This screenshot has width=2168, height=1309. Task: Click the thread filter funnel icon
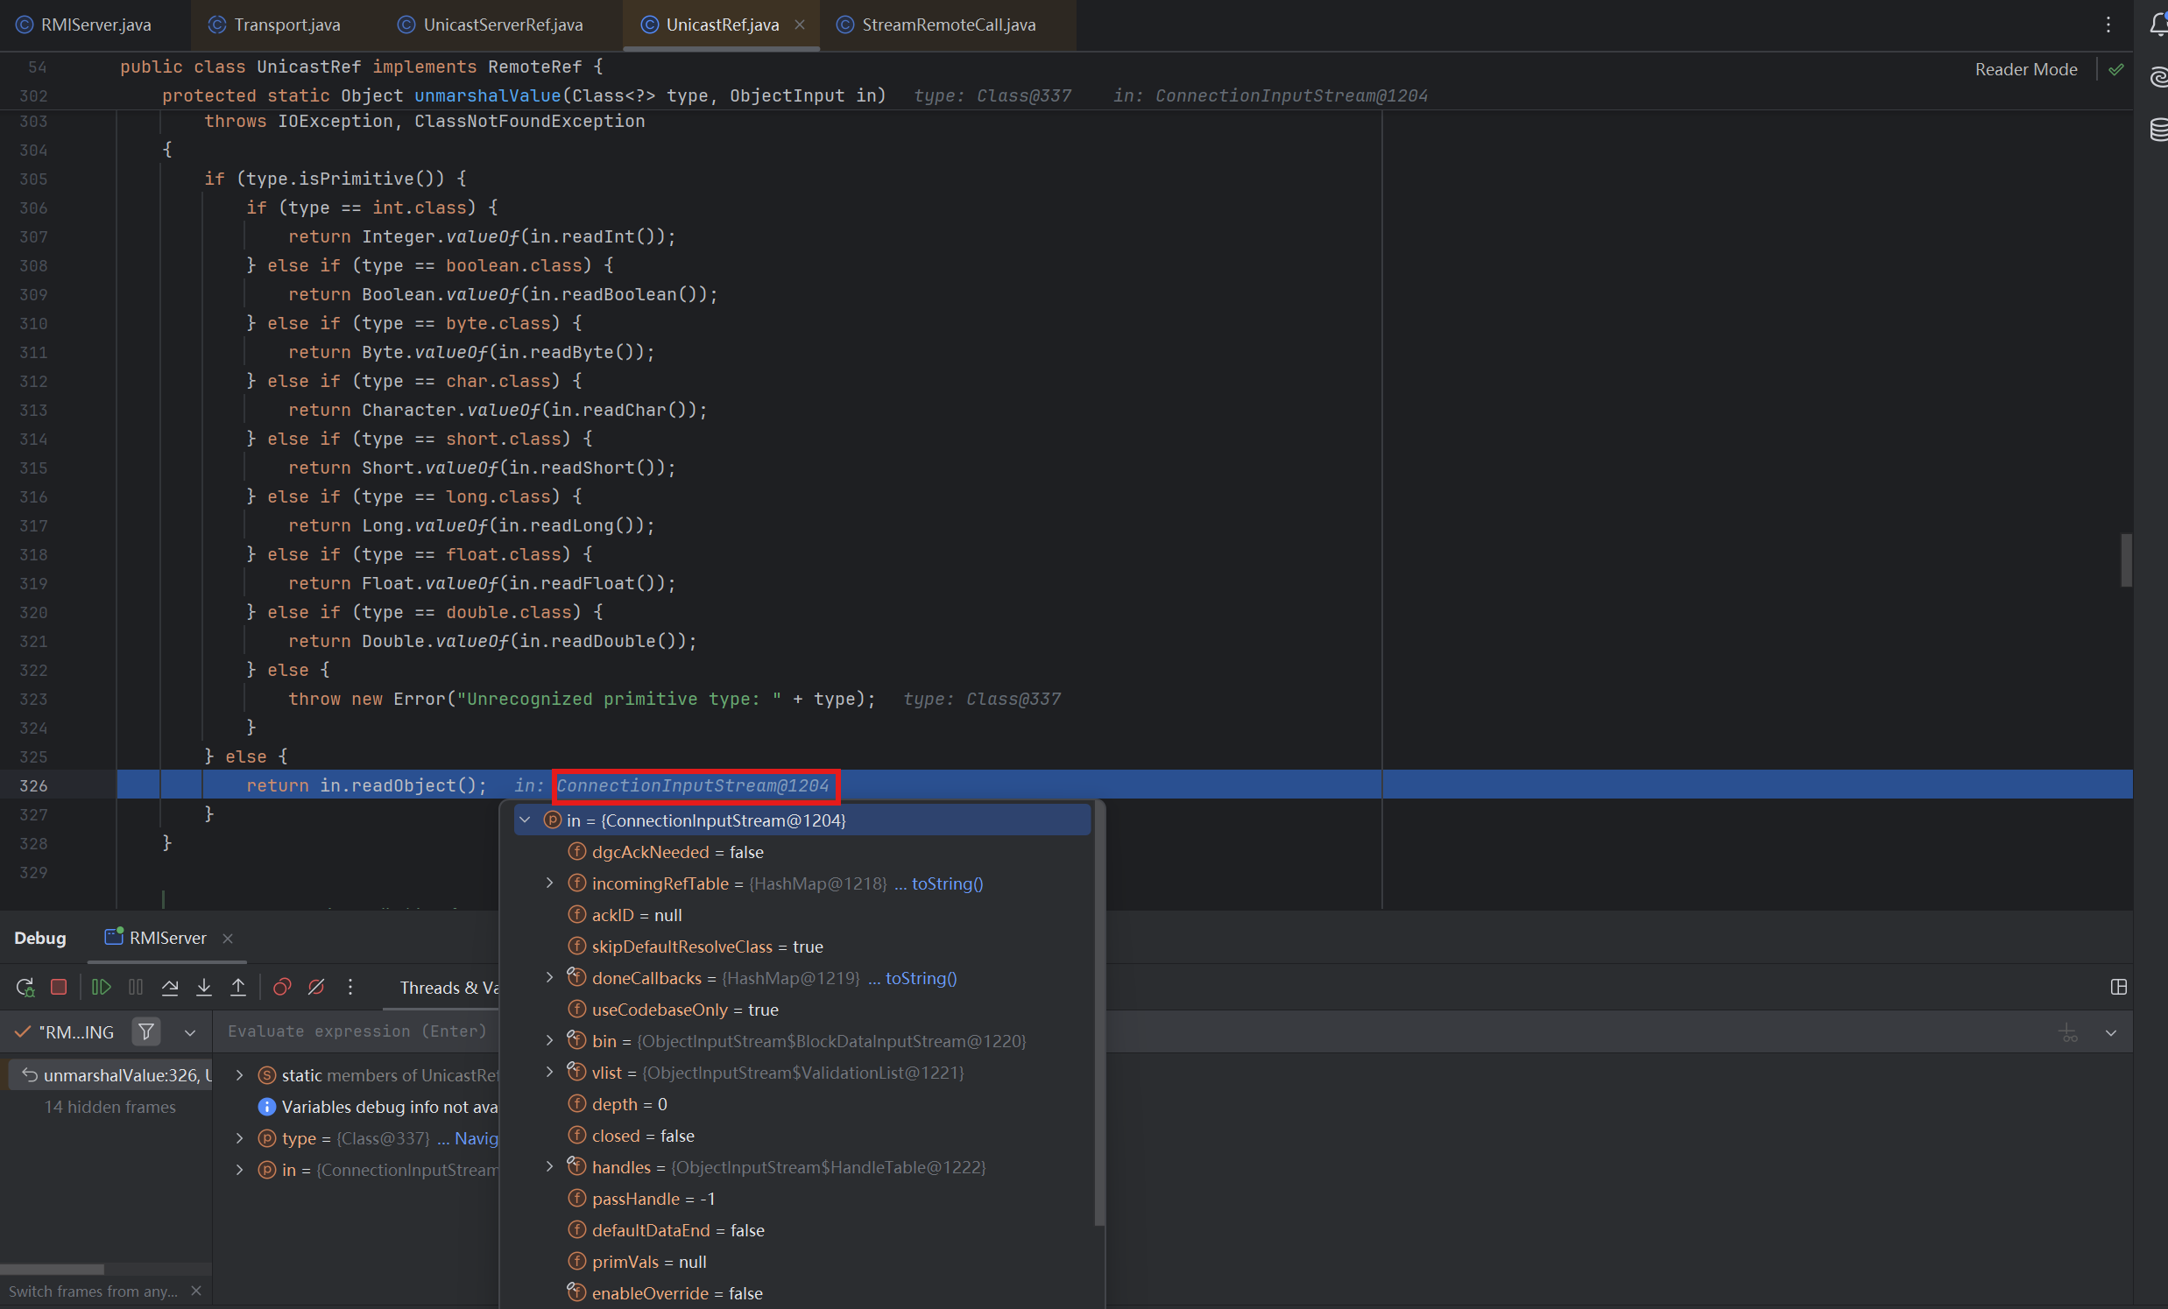coord(147,1031)
